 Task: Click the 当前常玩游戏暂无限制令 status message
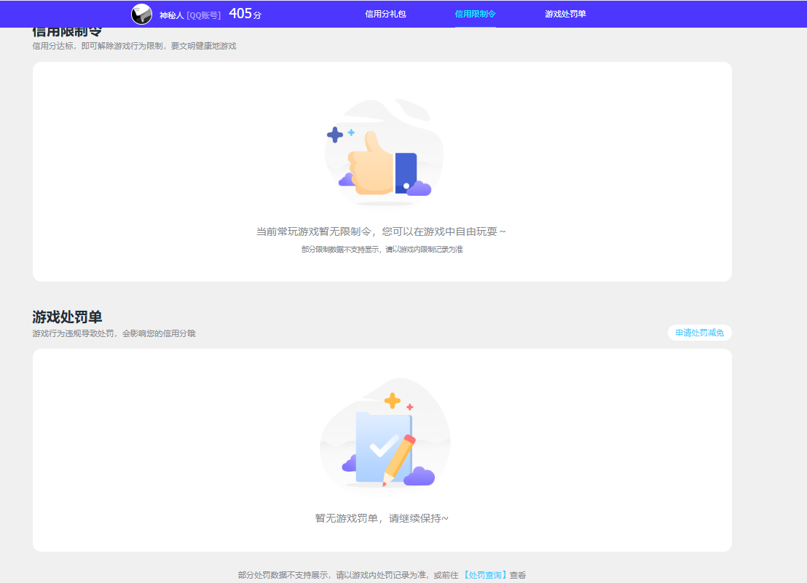[383, 230]
